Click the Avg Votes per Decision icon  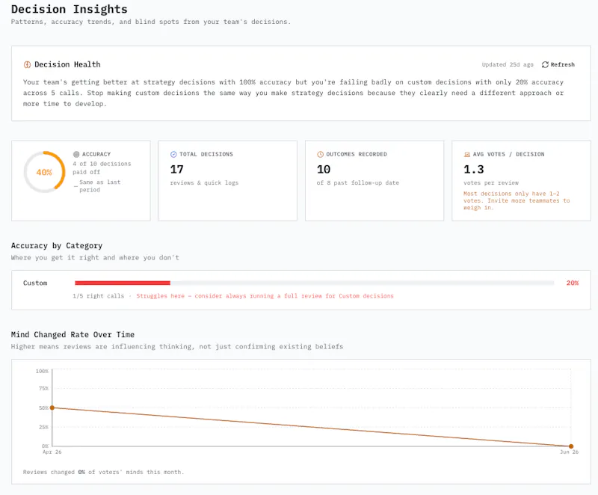[x=466, y=154]
